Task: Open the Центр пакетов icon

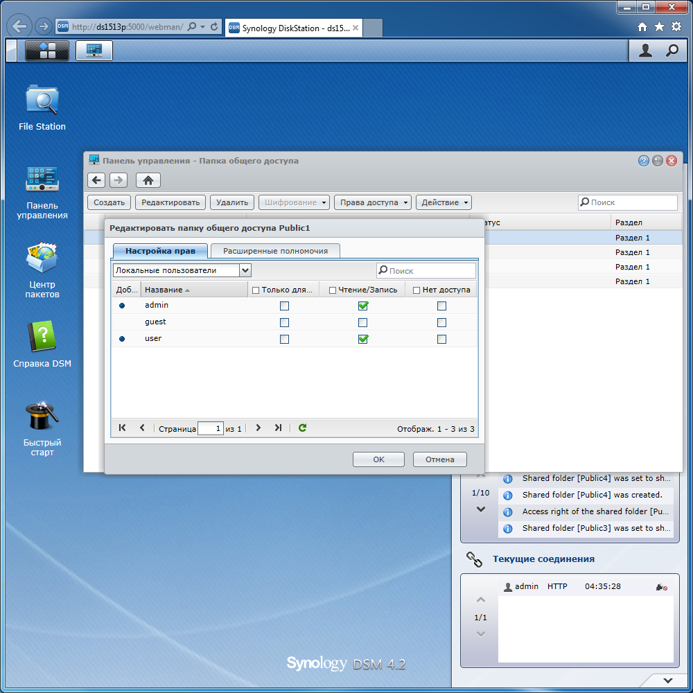Action: (x=42, y=270)
